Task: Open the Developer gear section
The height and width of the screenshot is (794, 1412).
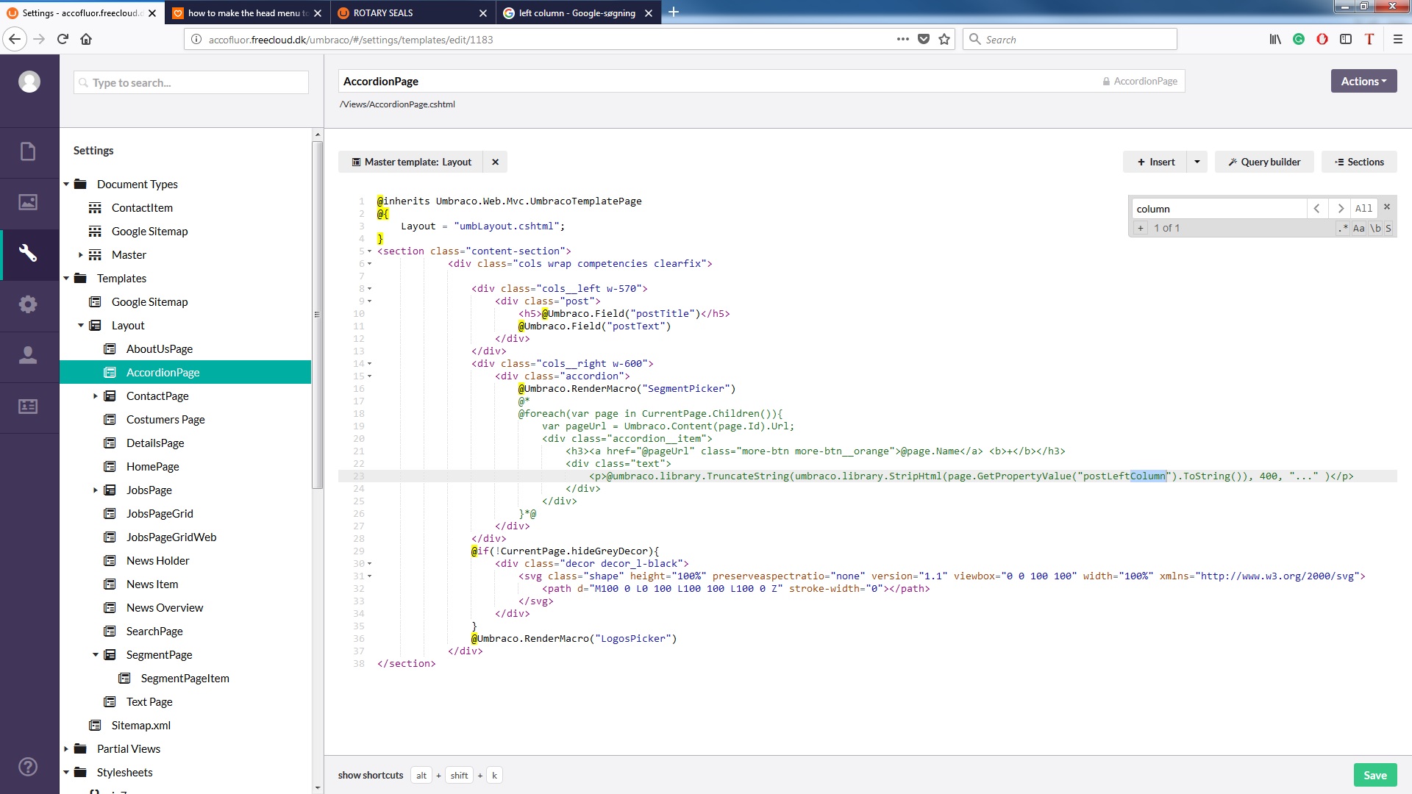Action: point(28,304)
